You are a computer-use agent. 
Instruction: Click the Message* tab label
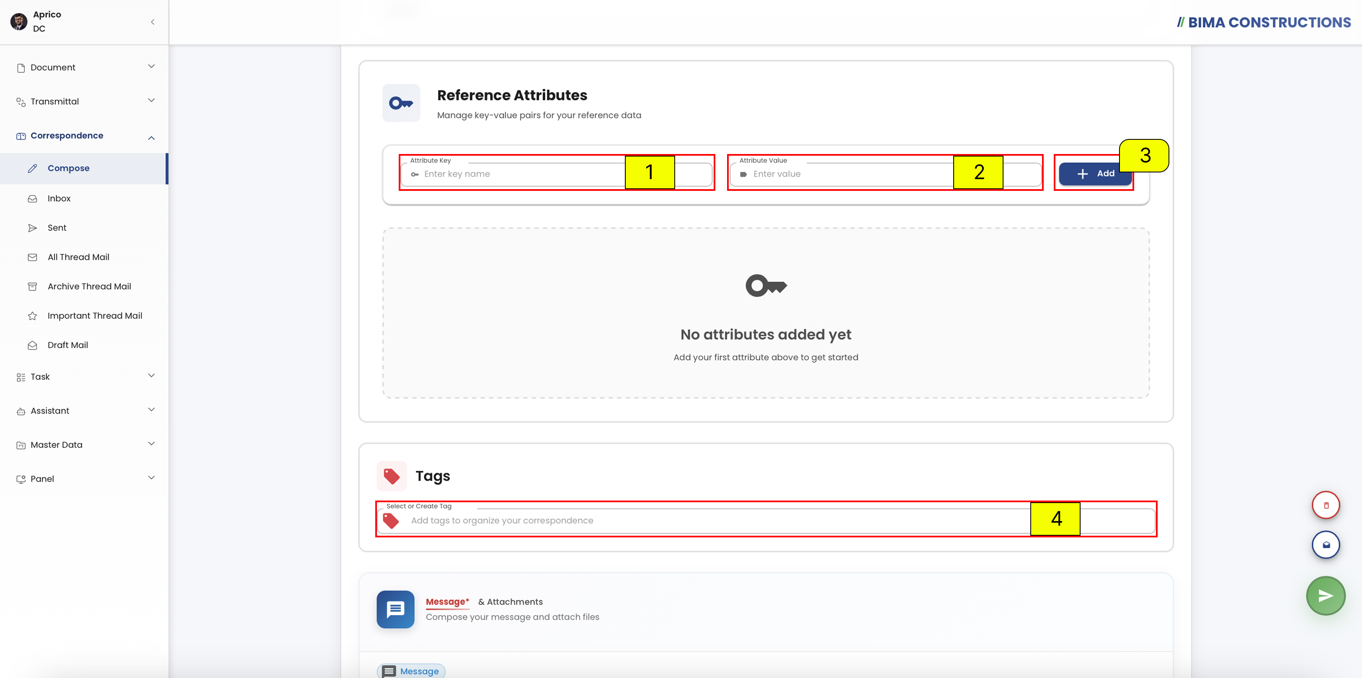(x=447, y=602)
